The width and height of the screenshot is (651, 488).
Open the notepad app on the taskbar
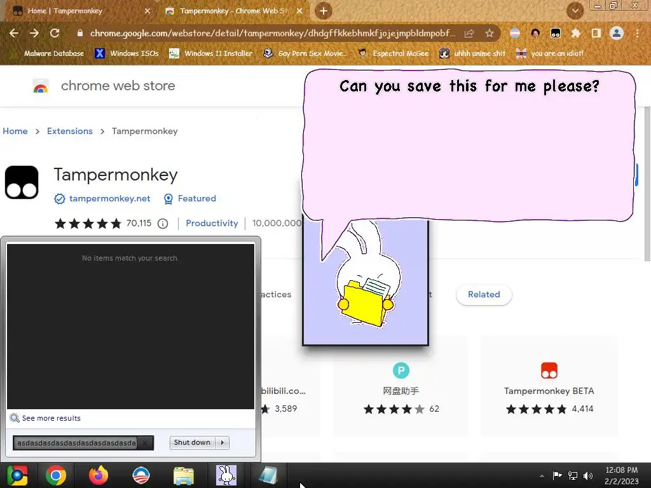268,475
